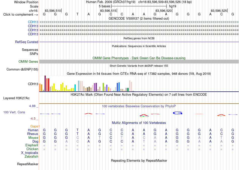Click the 83,596,525 ruler position
Image resolution: width=239 pixels, height=170 pixels.
coord(219,11)
